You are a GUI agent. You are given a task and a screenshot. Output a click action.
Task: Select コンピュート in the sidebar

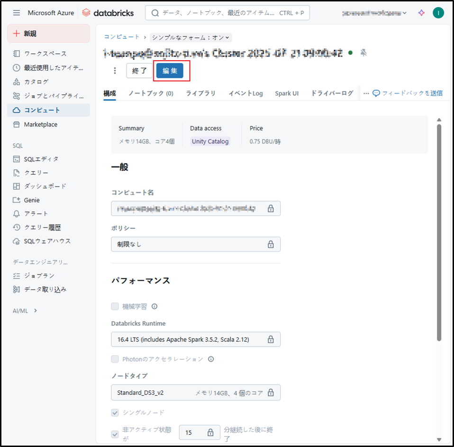click(x=48, y=110)
